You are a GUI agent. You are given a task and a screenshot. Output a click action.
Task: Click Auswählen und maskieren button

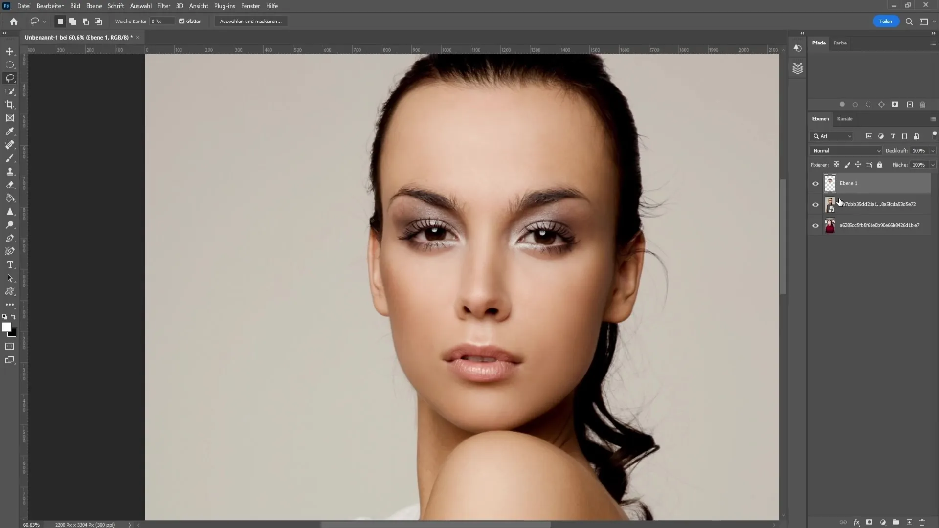click(251, 22)
